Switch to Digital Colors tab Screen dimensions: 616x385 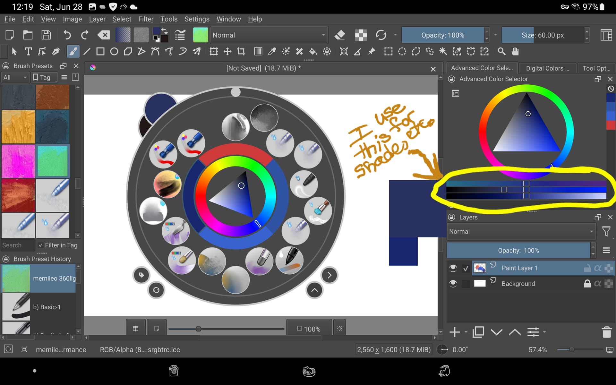click(548, 68)
